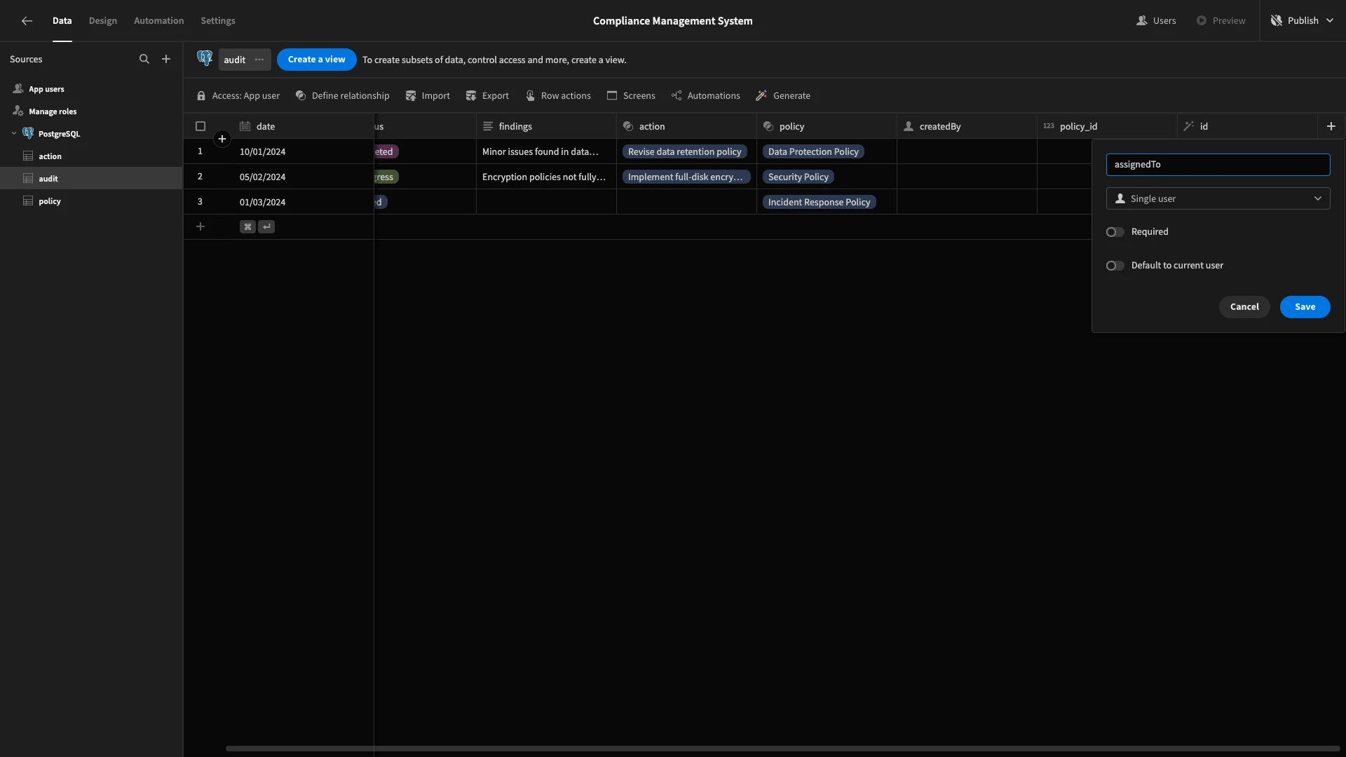Click the policy column header
This screenshot has height=757, width=1346.
(827, 126)
